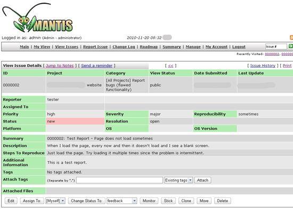The image size is (293, 209).
Task: Click the Mantis logo image
Action: [37, 18]
